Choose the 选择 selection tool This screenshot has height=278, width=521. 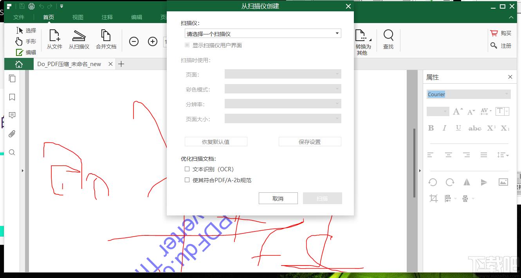click(x=26, y=30)
